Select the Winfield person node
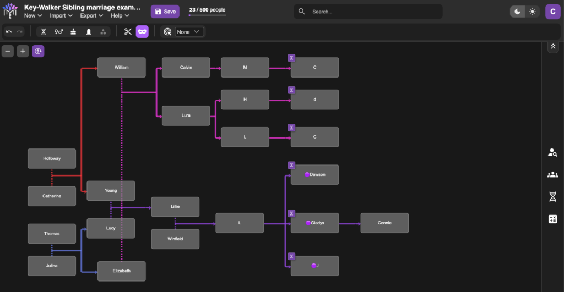Screen dimensions: 564x292 coord(175,239)
